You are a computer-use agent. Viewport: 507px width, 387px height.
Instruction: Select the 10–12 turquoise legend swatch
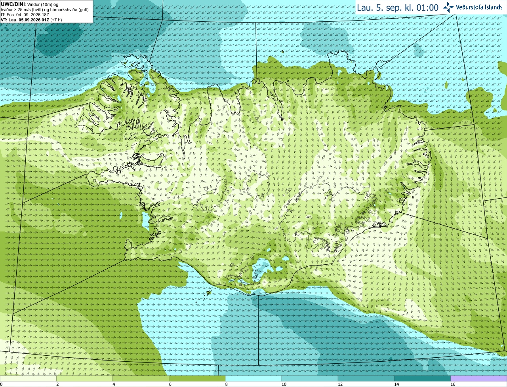tap(310, 379)
